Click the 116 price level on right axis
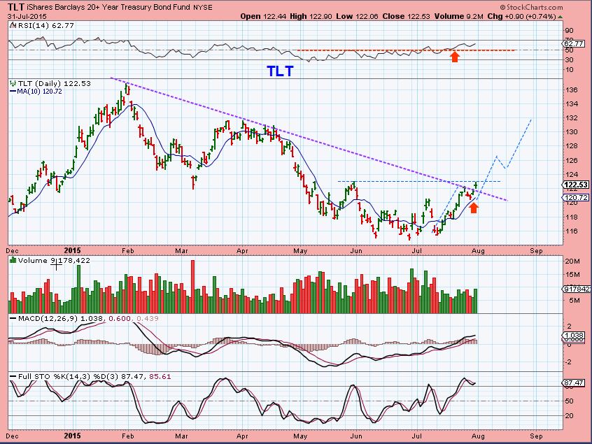Image resolution: width=592 pixels, height=444 pixels. [572, 231]
